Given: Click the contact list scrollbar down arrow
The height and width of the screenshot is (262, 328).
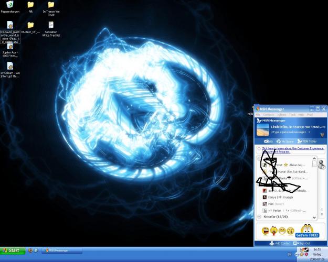Looking at the screenshot, I should click(314, 217).
